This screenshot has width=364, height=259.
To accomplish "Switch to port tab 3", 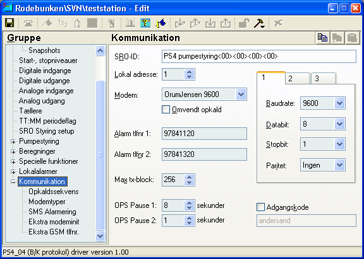I will click(x=323, y=78).
